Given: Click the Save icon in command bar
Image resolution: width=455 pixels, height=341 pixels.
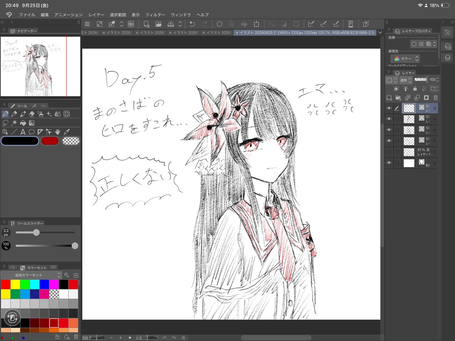Looking at the screenshot, I should click(x=171, y=24).
